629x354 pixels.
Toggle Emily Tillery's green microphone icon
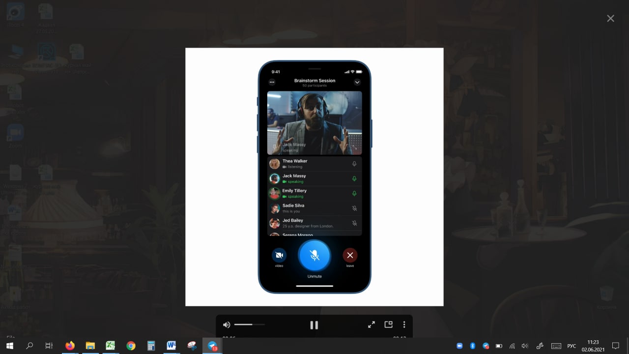[x=354, y=193]
